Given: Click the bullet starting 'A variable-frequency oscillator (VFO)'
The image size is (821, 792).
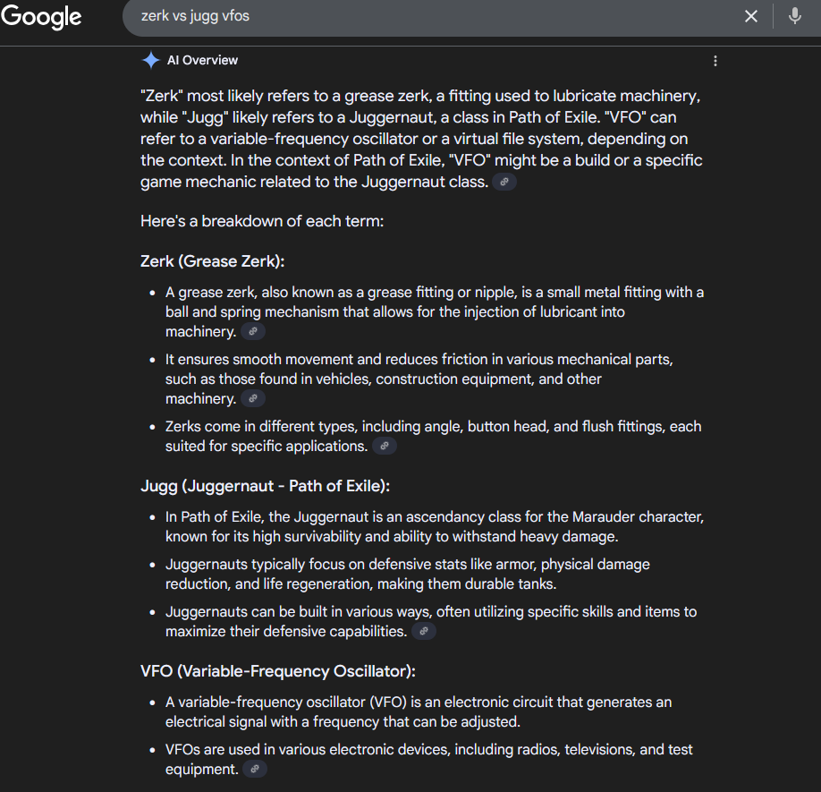Looking at the screenshot, I should click(419, 711).
